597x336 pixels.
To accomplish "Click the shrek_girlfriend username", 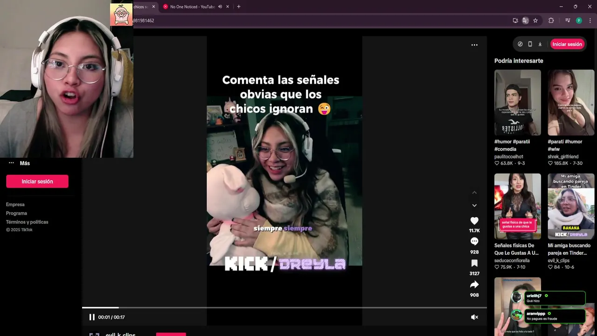I will pyautogui.click(x=563, y=157).
